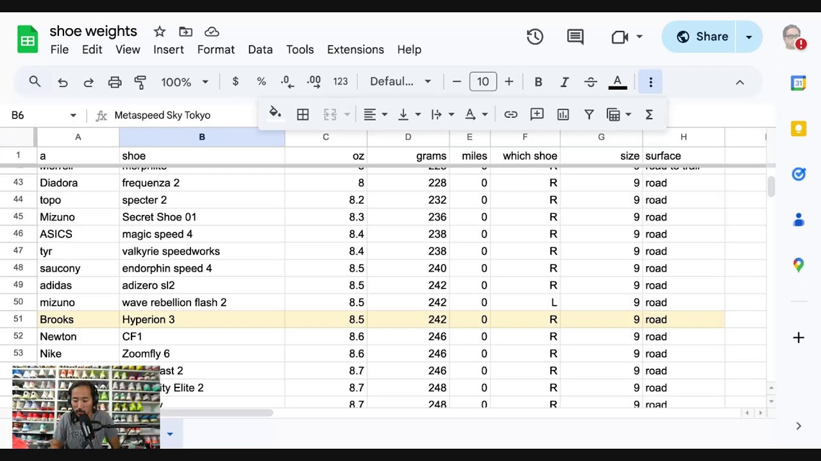This screenshot has height=461, width=821.
Task: Click the paint format roller icon
Action: click(140, 82)
